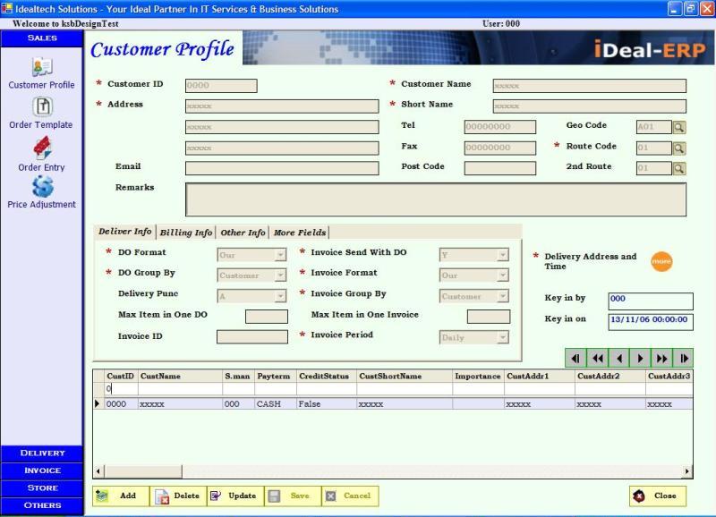716x517 pixels.
Task: Click the Payterm column header
Action: (x=276, y=377)
